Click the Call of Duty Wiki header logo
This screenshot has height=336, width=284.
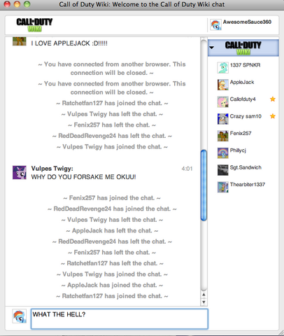pyautogui.click(x=34, y=24)
